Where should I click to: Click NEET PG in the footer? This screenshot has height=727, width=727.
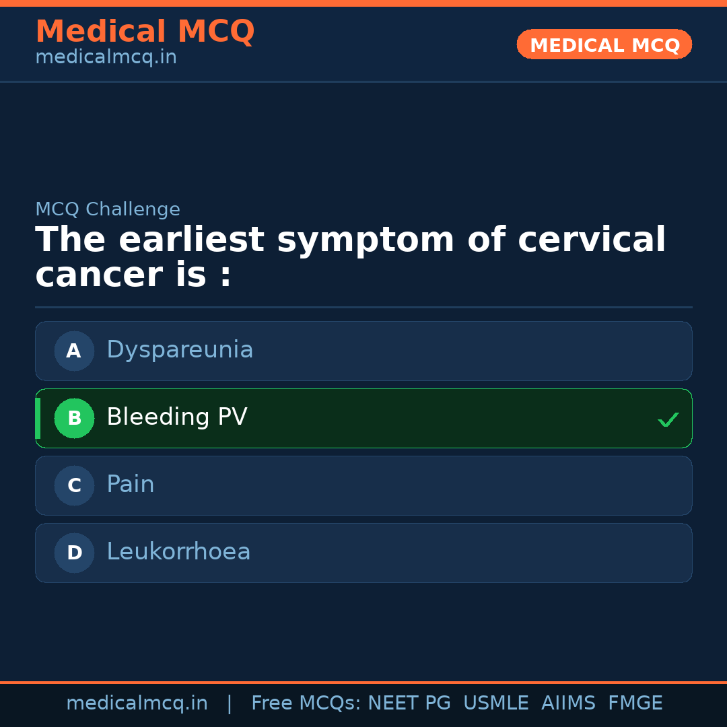pos(409,703)
